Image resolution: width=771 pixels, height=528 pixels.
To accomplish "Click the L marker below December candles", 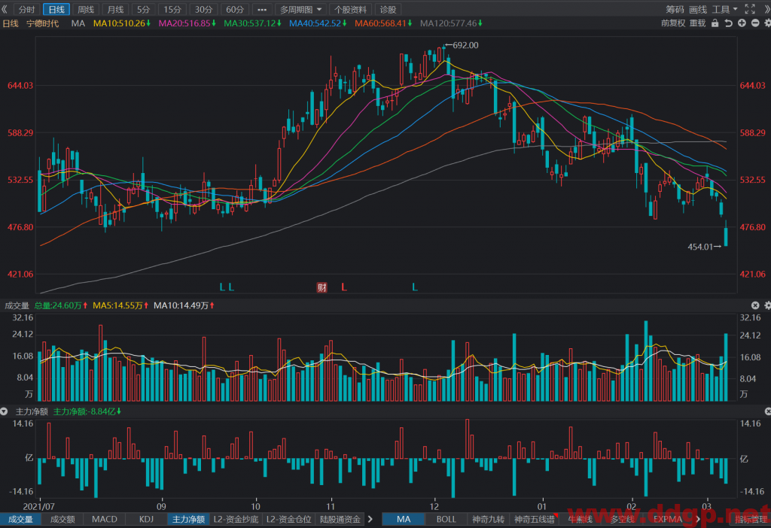I will tap(415, 287).
